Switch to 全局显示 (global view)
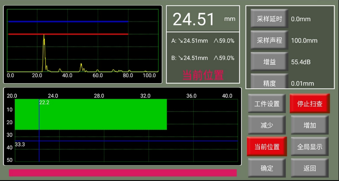This screenshot has height=181, width=339. [x=309, y=147]
